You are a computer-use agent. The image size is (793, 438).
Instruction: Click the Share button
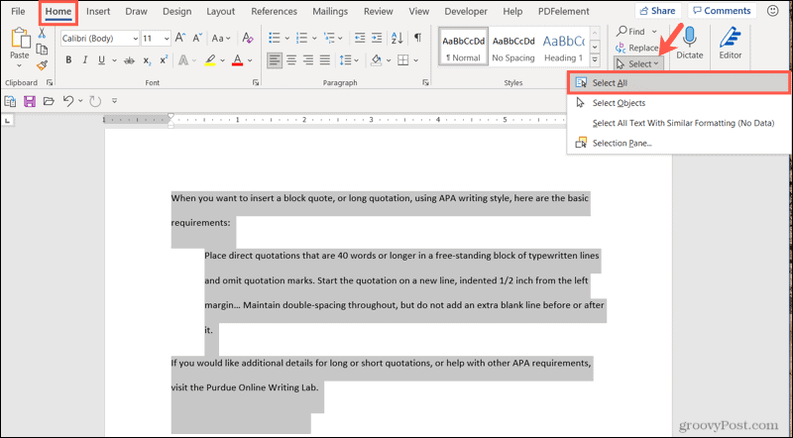coord(657,11)
